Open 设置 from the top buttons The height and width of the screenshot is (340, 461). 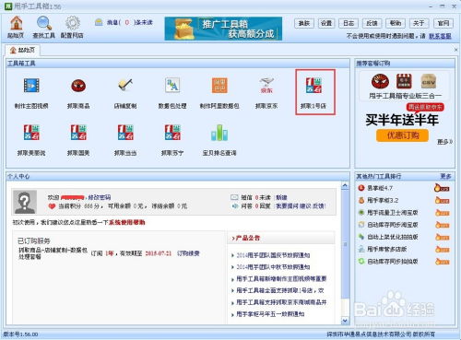tap(326, 23)
